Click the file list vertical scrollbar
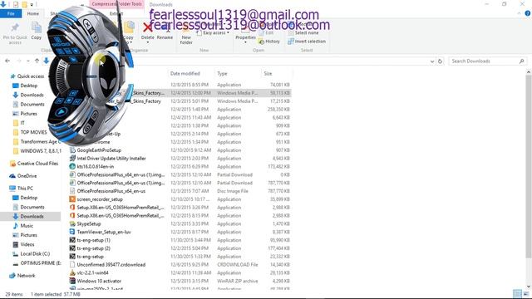This screenshot has height=299, width=532. pyautogui.click(x=529, y=166)
